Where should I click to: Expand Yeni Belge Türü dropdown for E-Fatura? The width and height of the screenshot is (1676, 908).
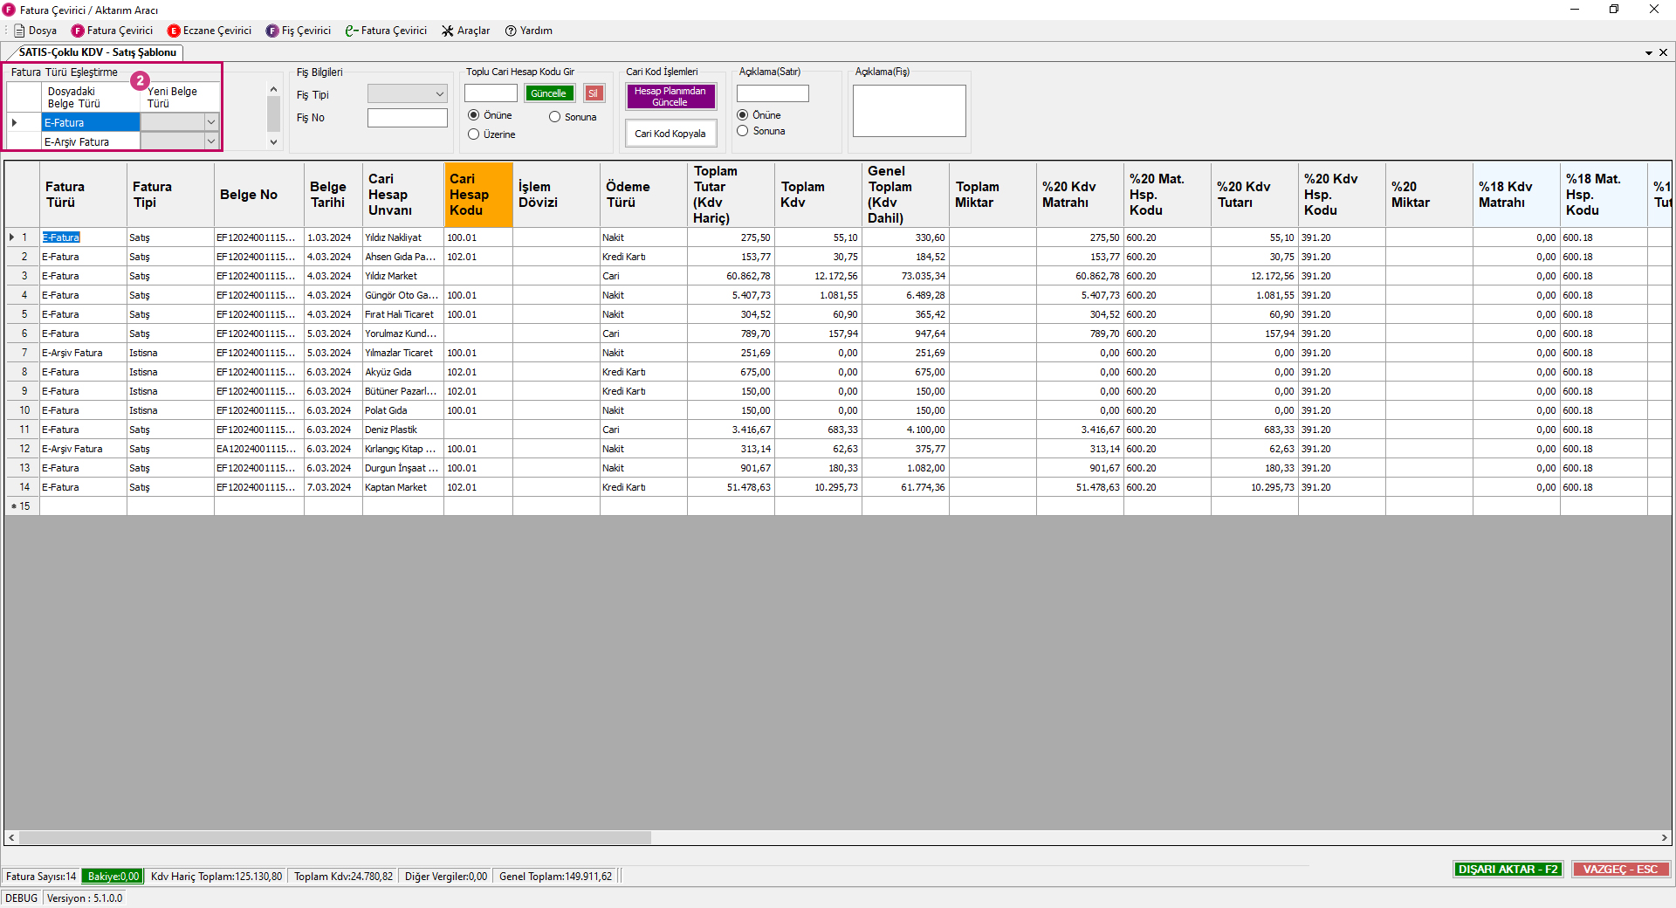(210, 122)
